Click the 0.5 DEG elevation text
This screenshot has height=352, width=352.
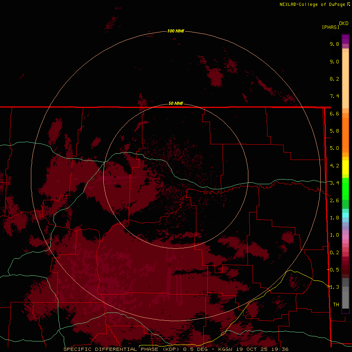pyautogui.click(x=195, y=349)
